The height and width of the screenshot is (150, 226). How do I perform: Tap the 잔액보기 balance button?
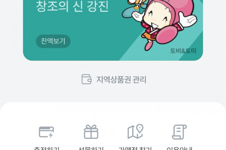(x=53, y=41)
